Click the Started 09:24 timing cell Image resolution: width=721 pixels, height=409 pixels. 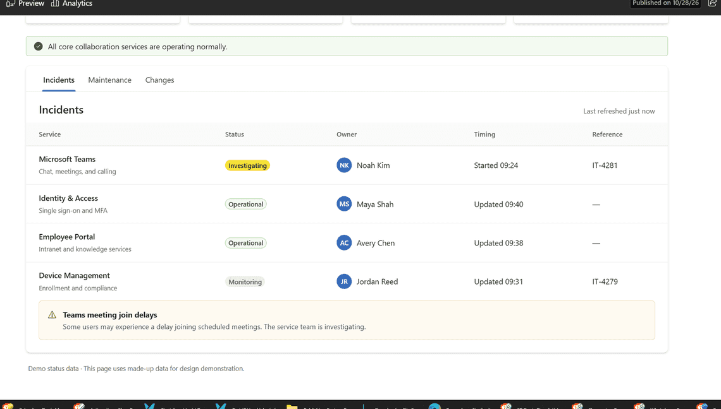496,165
